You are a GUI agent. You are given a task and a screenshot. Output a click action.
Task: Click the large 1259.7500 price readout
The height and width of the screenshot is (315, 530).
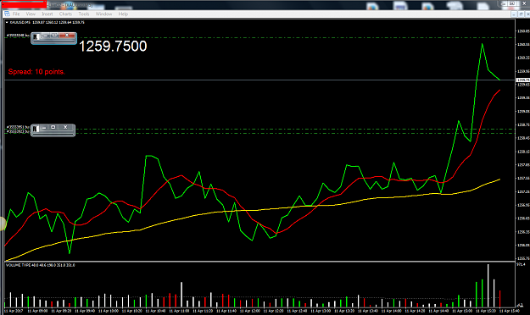113,47
